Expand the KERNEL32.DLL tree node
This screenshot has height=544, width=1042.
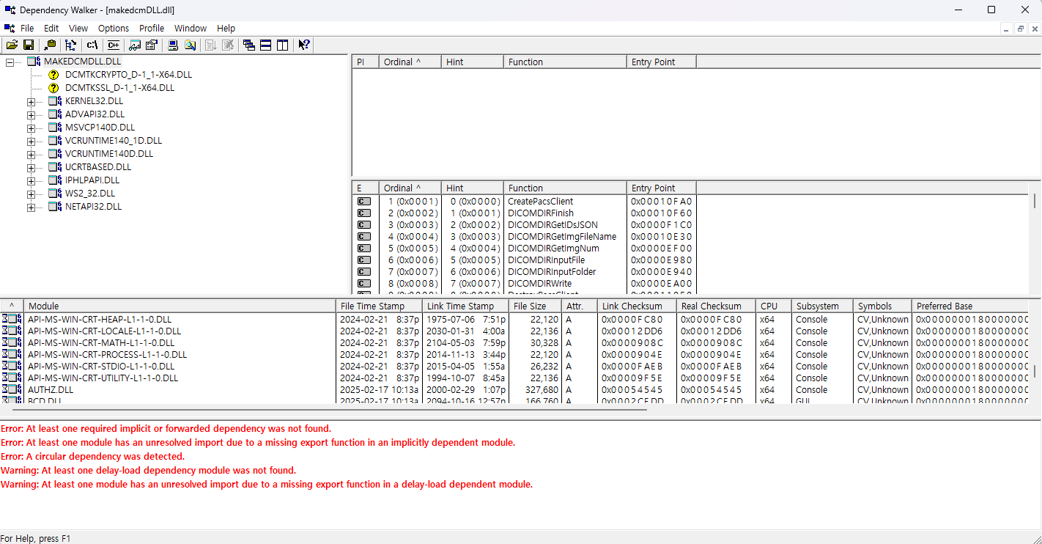[32, 101]
